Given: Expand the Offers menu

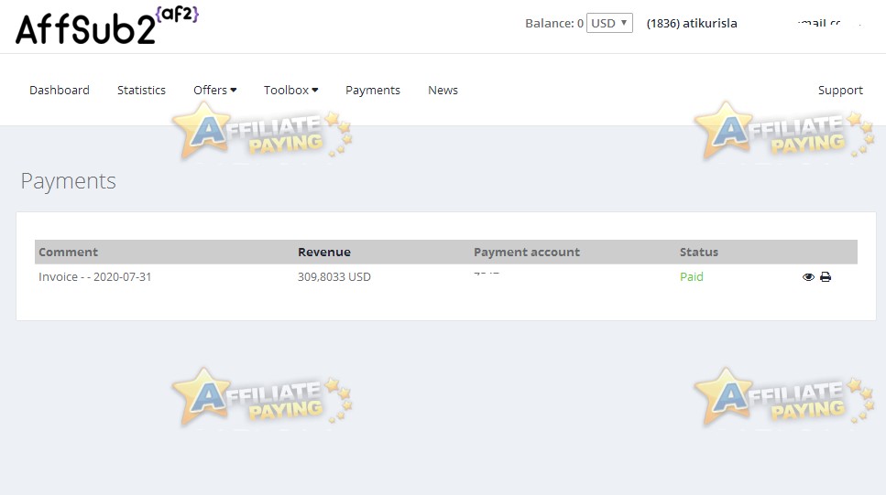Looking at the screenshot, I should tap(214, 91).
